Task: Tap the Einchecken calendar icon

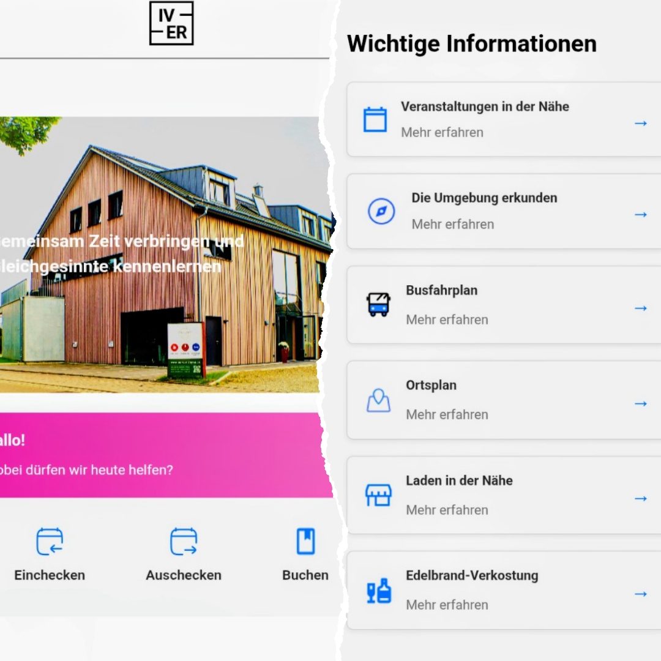Action: [50, 542]
